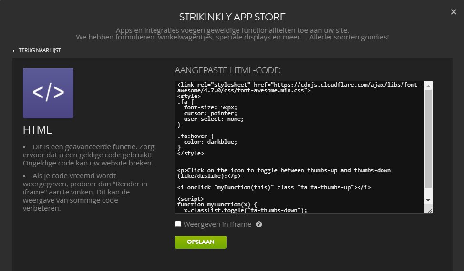Click the 'onclick="myFunction(this)"' code line

274,187
